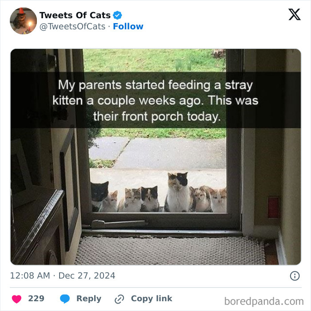
Task: Click the Reply text label
Action: click(89, 299)
